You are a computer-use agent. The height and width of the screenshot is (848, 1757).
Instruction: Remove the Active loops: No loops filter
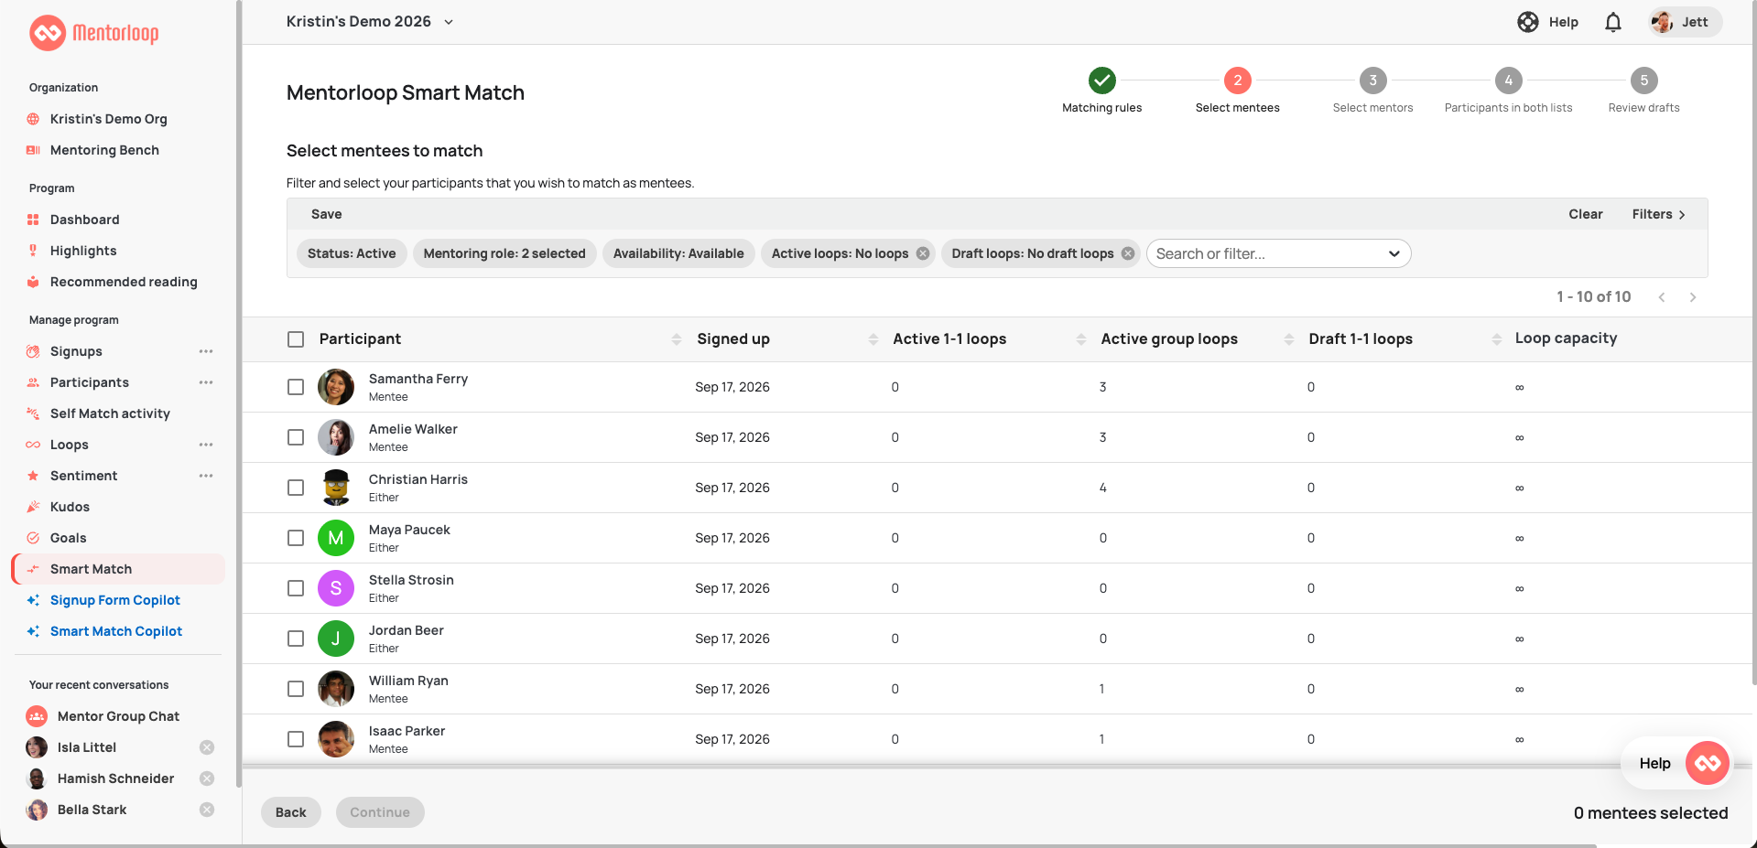[923, 253]
